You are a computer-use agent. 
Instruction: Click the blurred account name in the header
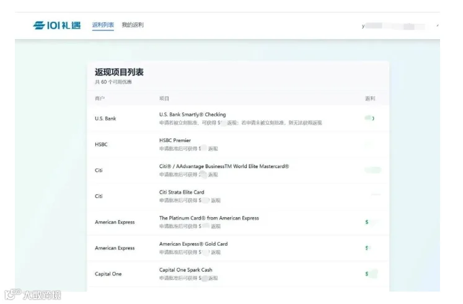[394, 26]
